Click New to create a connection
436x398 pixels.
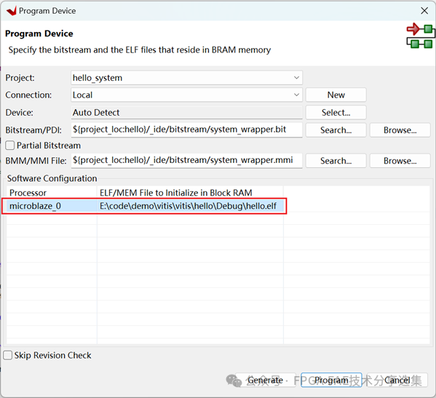click(336, 95)
